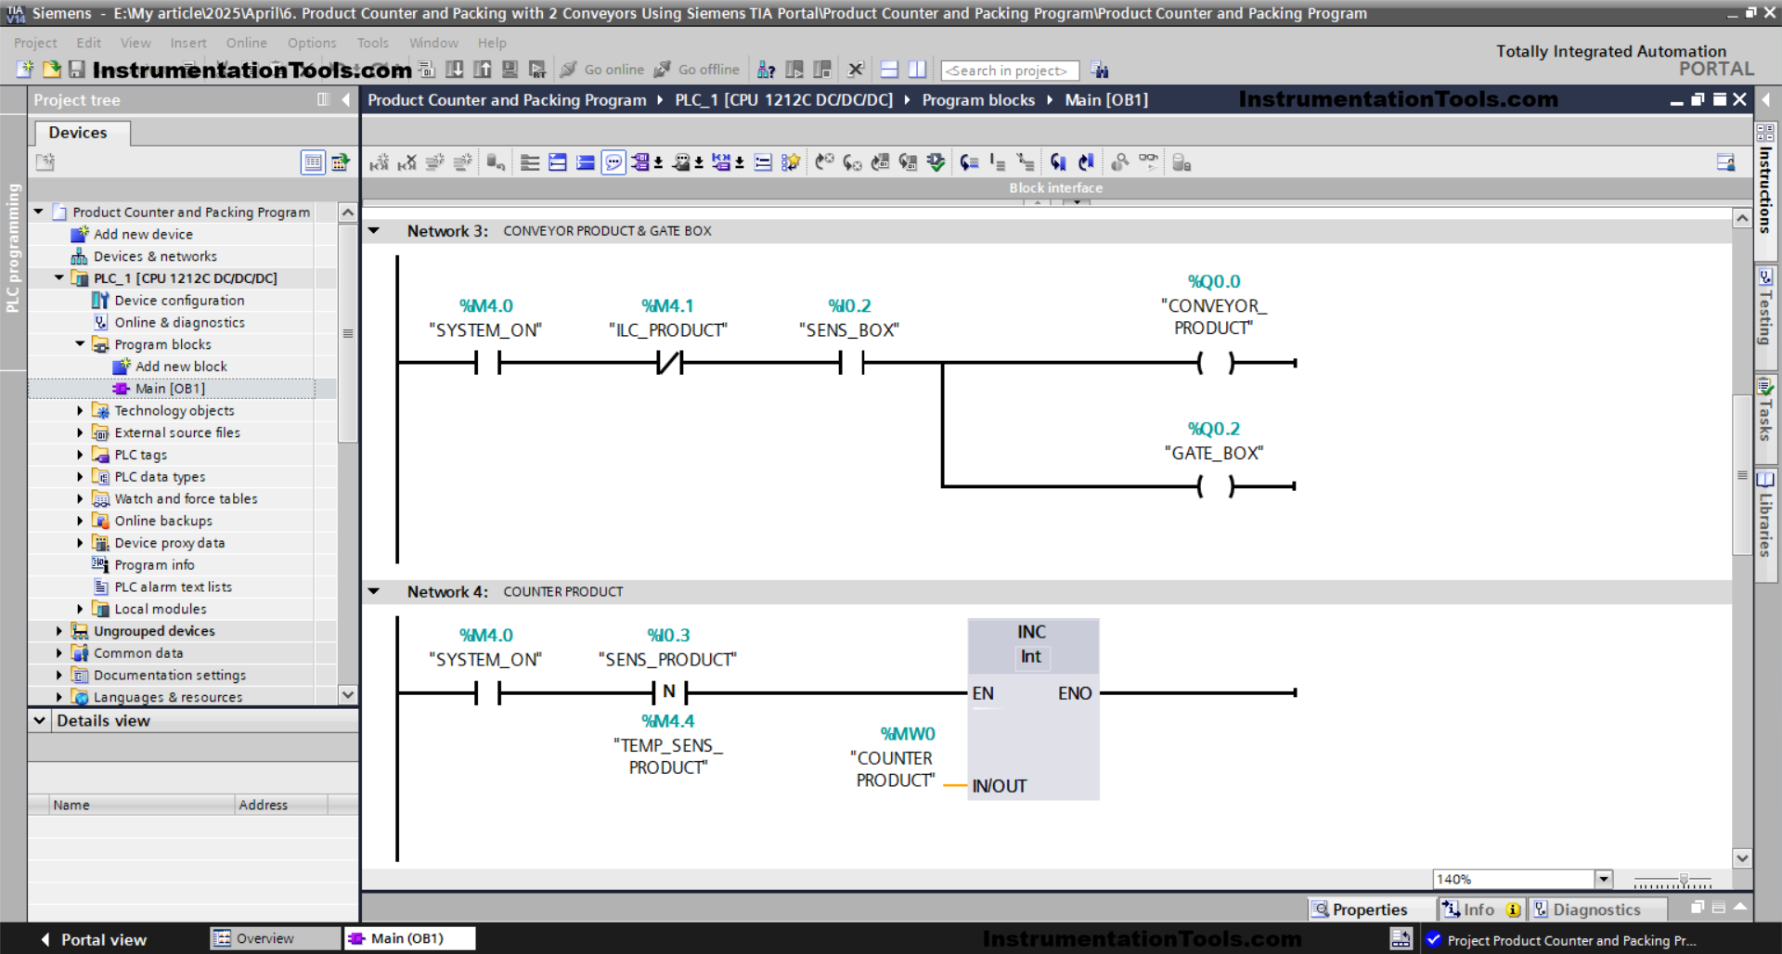Image resolution: width=1782 pixels, height=954 pixels.
Task: Click the Monitoring glasses icon in editor toolbar
Action: click(x=1148, y=162)
